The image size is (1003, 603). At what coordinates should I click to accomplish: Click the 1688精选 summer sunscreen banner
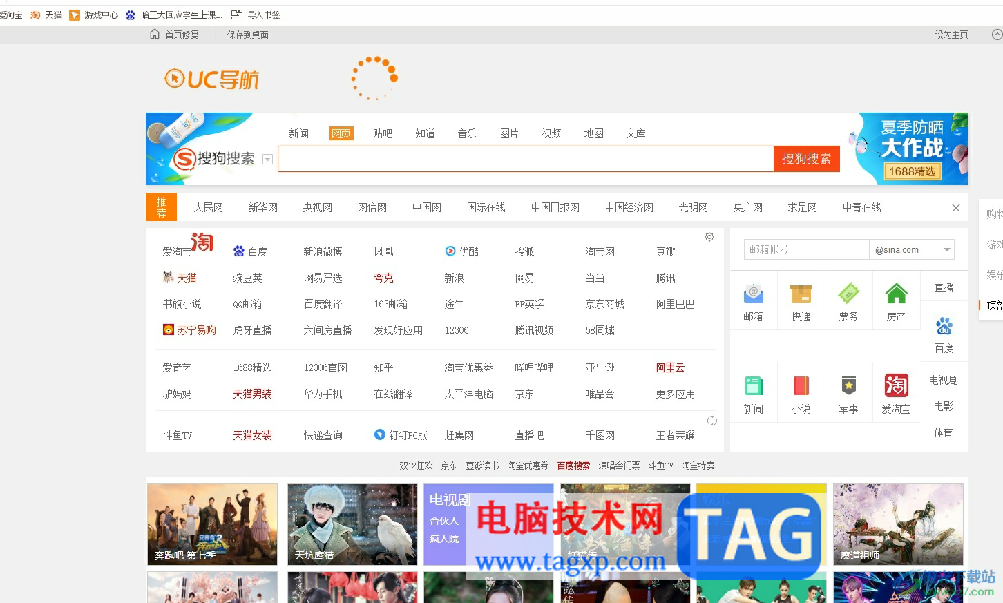[908, 149]
